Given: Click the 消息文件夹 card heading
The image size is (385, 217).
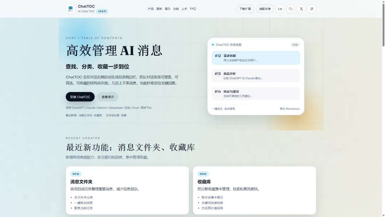Looking at the screenshot, I should point(81,182).
